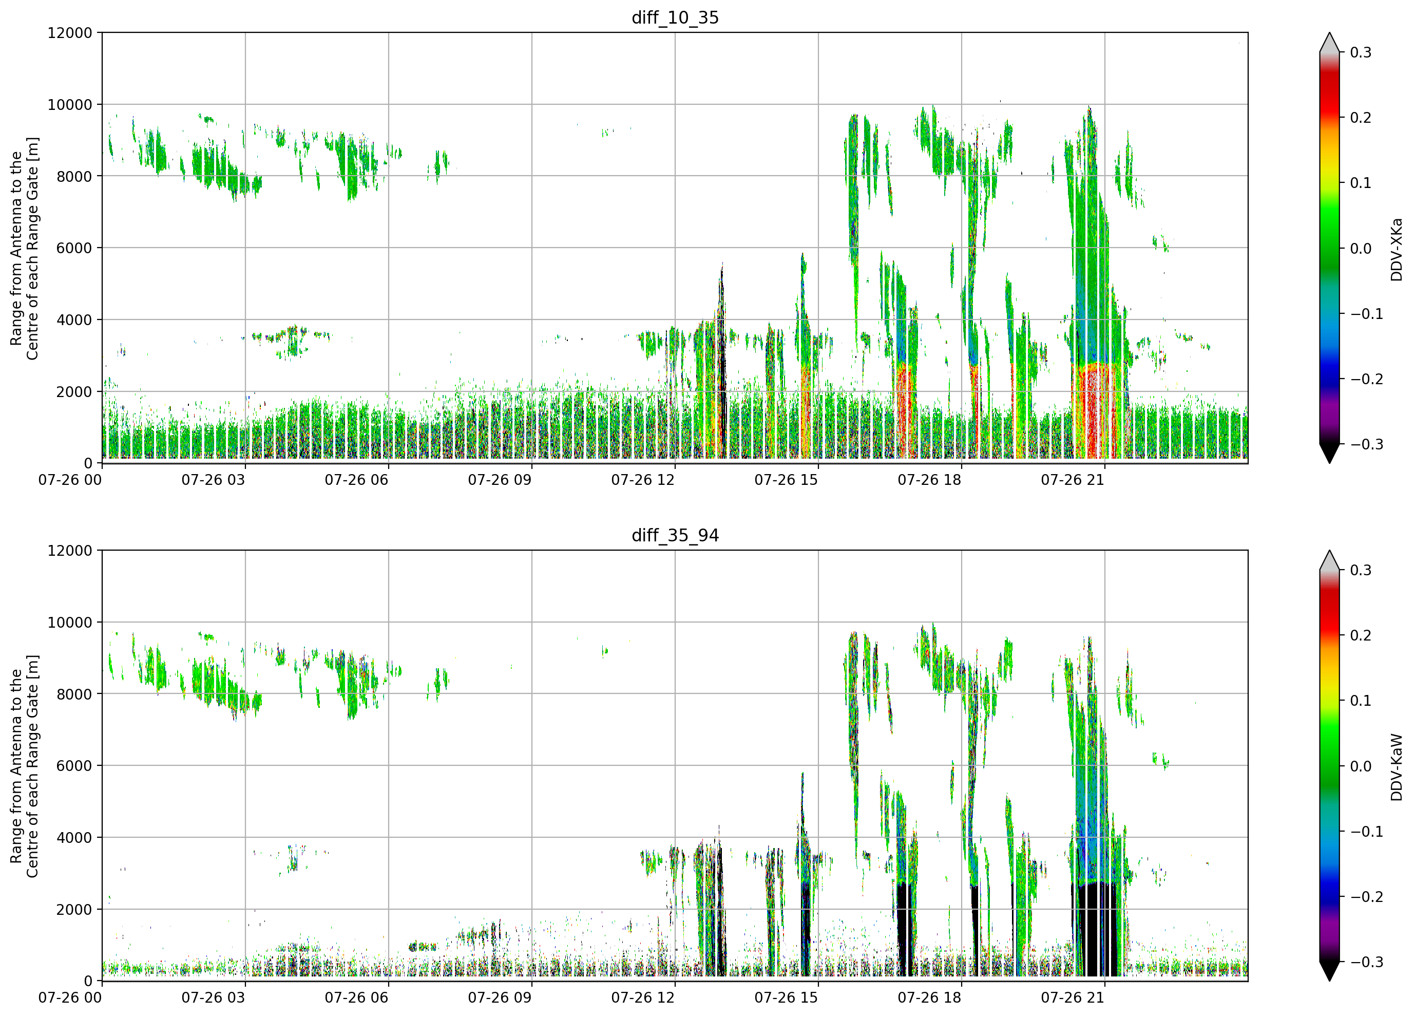The height and width of the screenshot is (1016, 1414).
Task: Click the 0.0 tick on the DDV-KaW colorbar
Action: point(1361,766)
